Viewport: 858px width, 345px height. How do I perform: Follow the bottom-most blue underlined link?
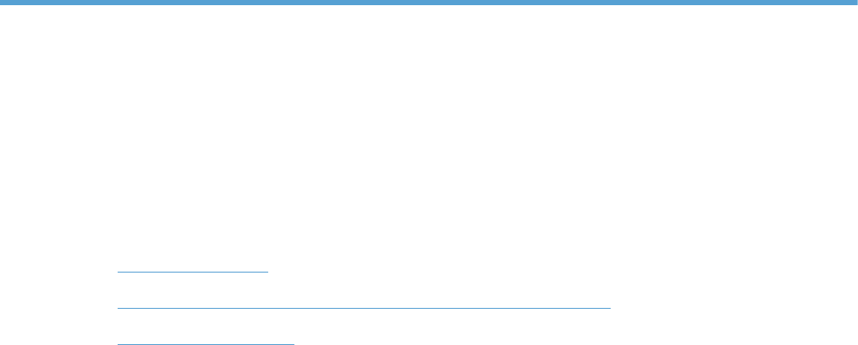pos(206,340)
